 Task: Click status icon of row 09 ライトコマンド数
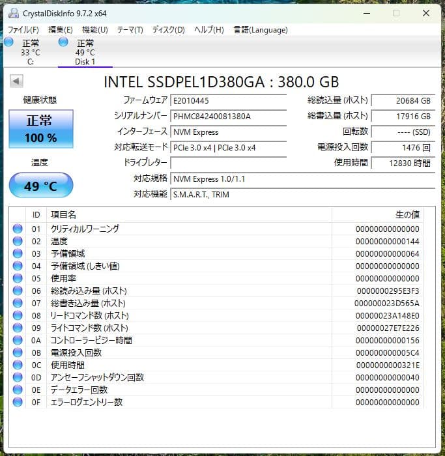coord(18,328)
